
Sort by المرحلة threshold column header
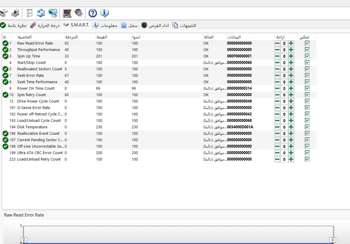pyautogui.click(x=80, y=37)
